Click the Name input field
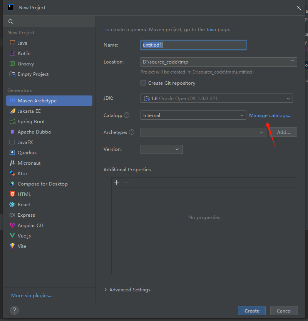The image size is (308, 321). click(193, 45)
